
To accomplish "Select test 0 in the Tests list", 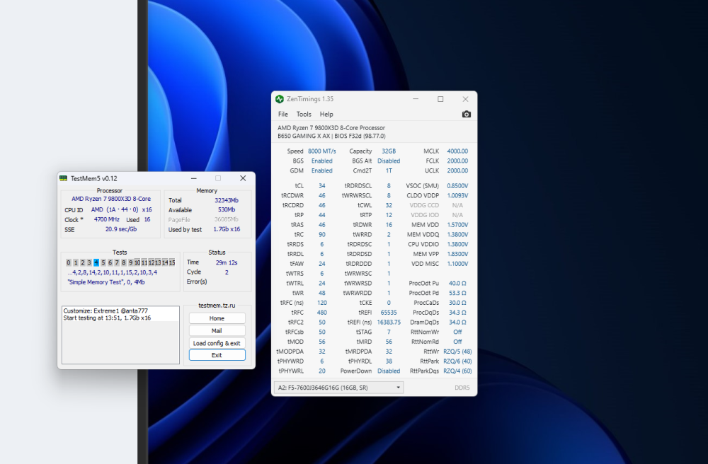I will 68,262.
